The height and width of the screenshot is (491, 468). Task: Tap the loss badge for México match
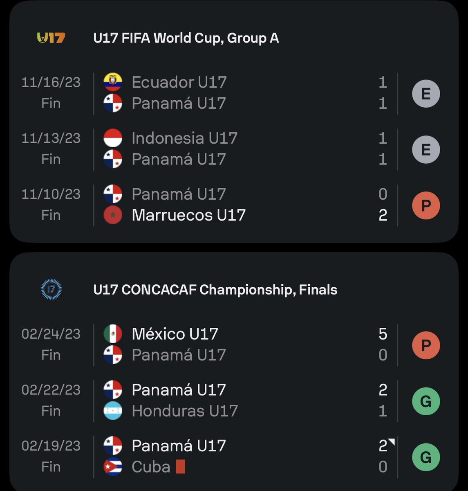[x=426, y=345]
